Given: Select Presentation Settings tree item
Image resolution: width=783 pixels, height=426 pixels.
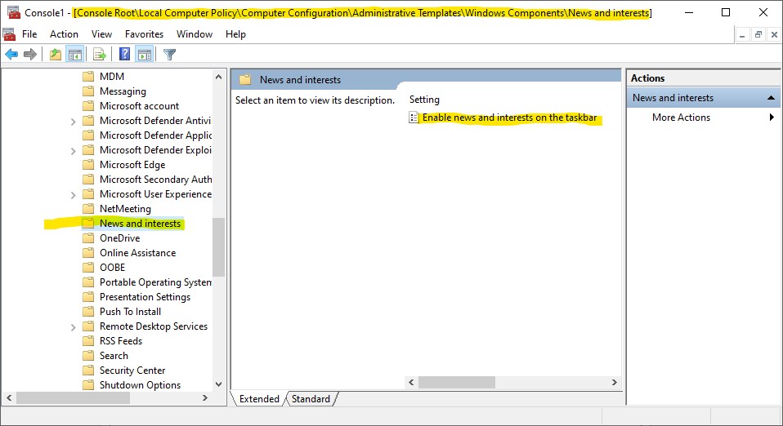Looking at the screenshot, I should [x=145, y=297].
